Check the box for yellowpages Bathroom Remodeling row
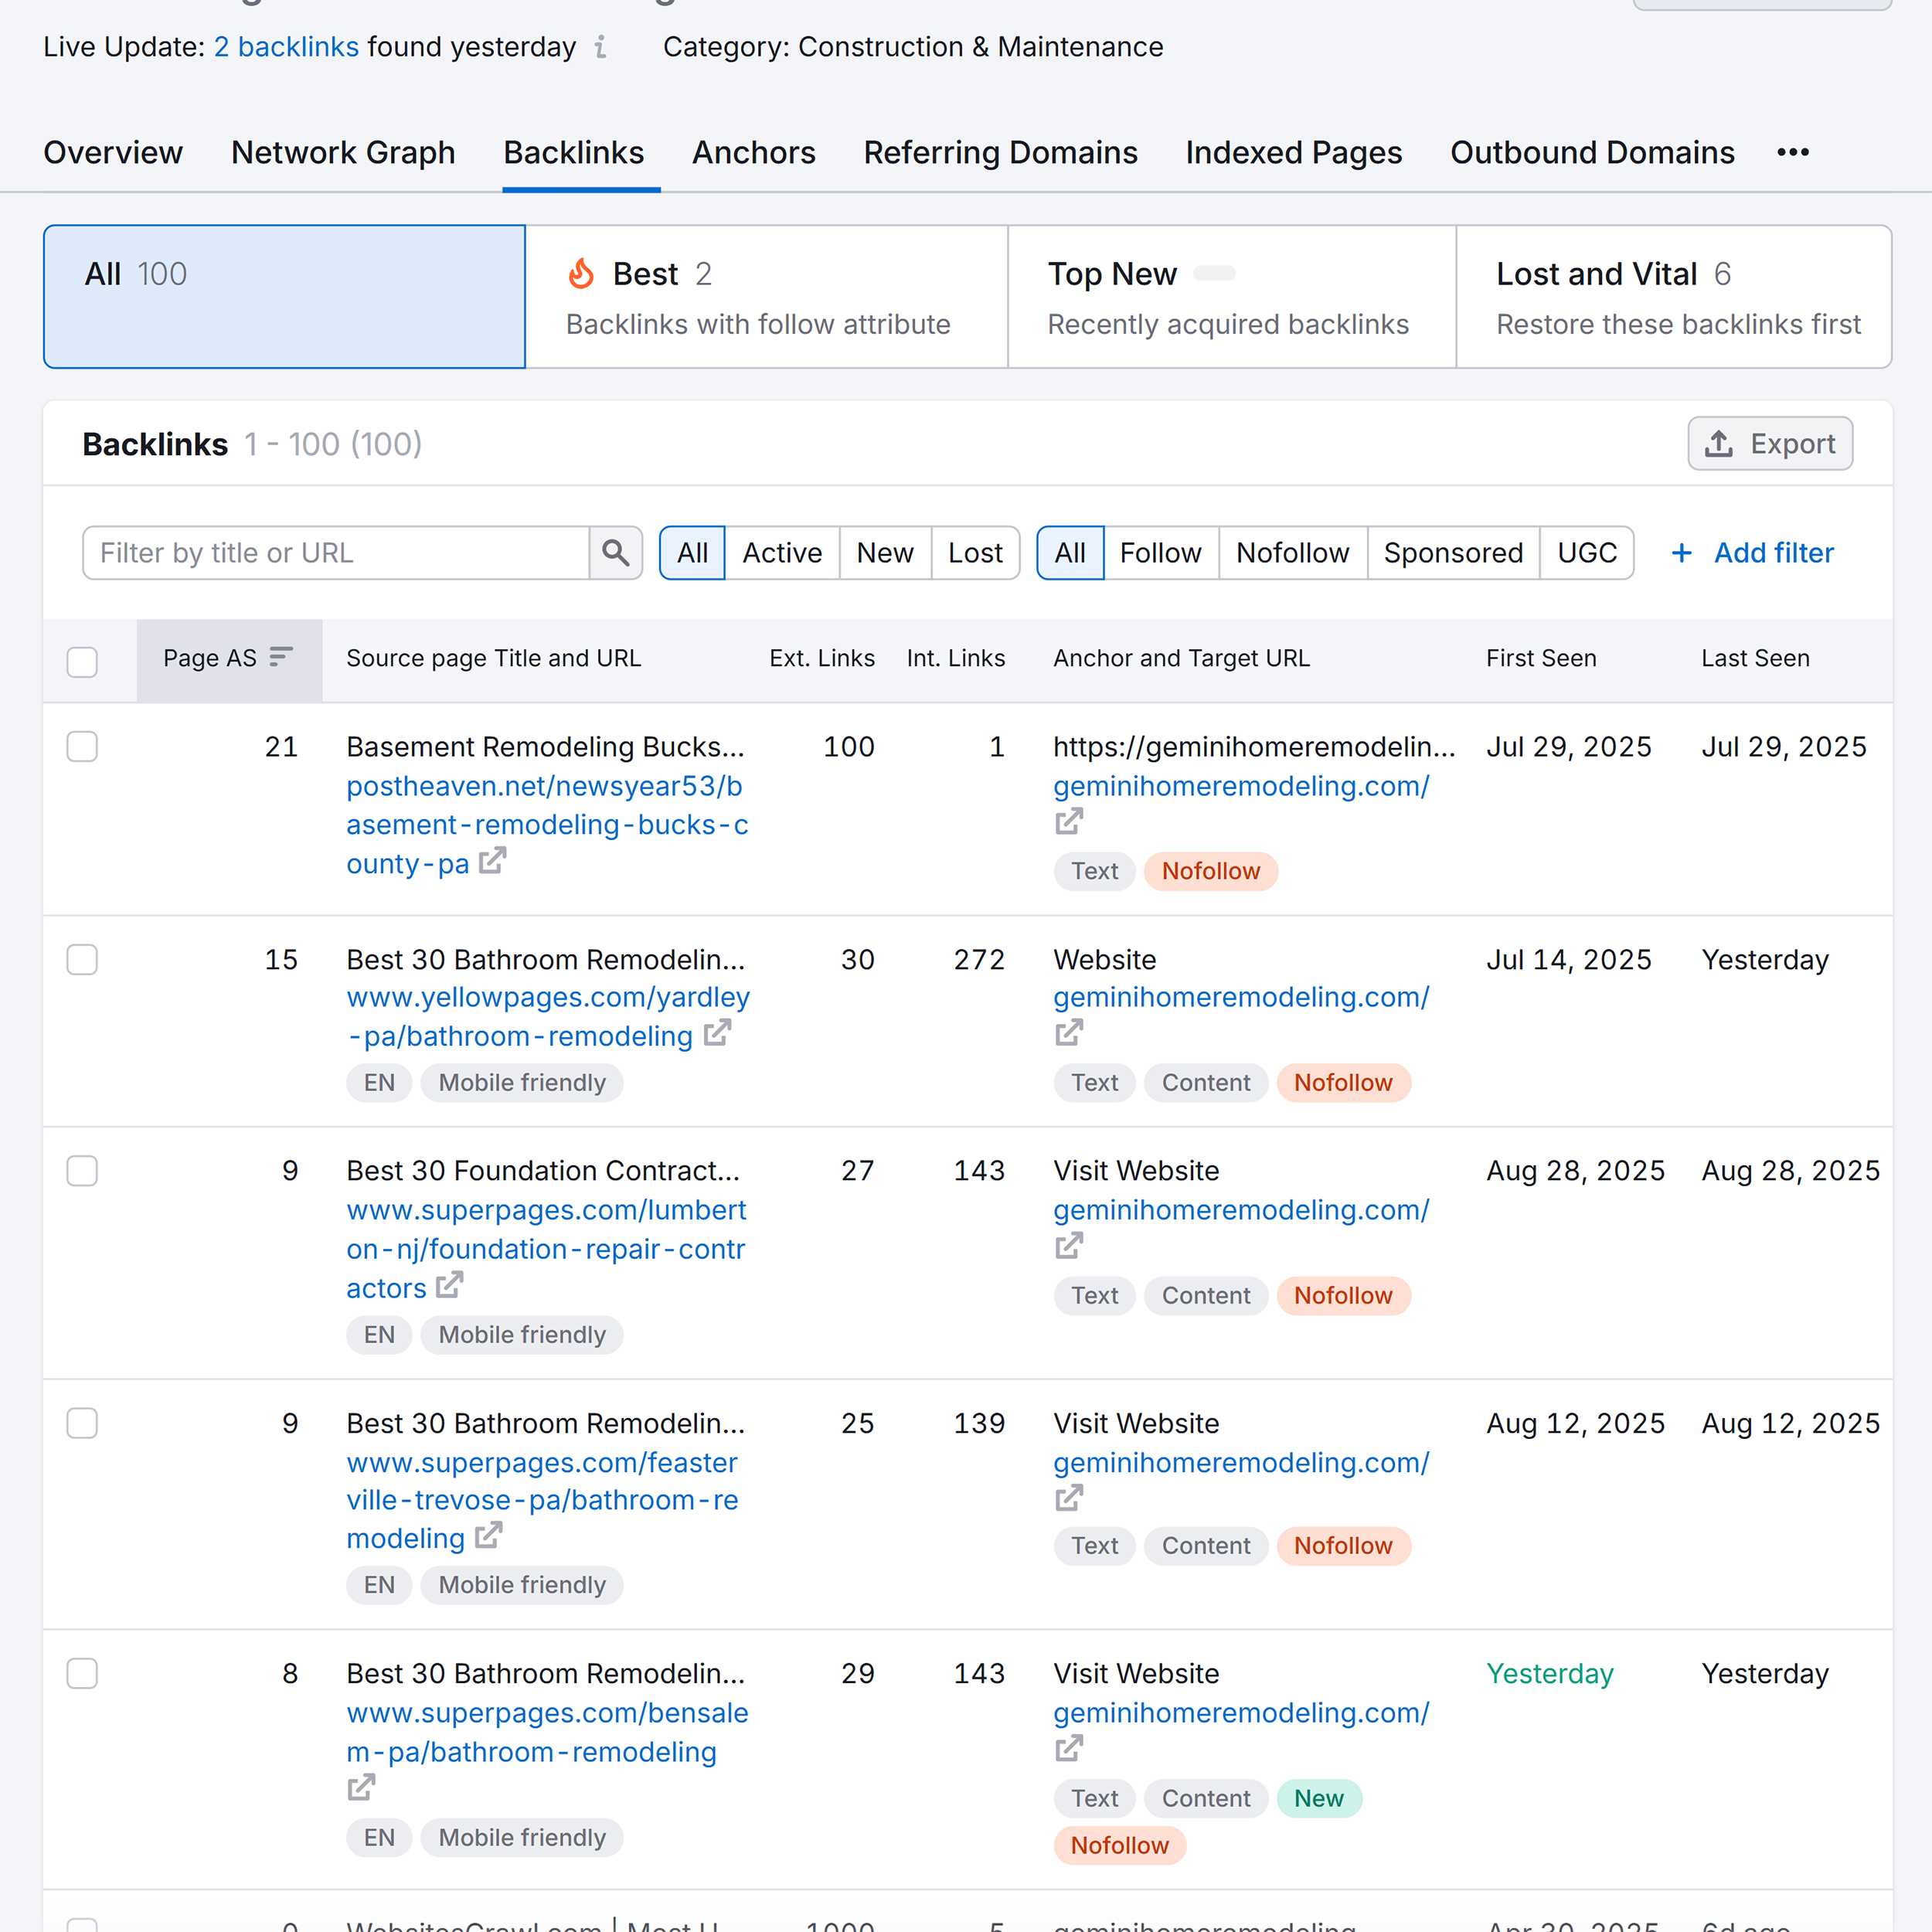 point(82,960)
